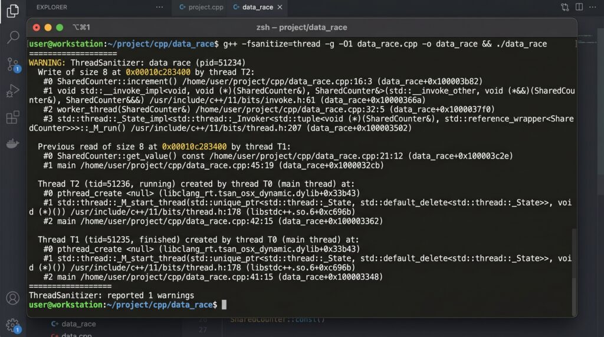Click the main data_race.cpp:41:15 frame
The width and height of the screenshot is (604, 337).
[x=213, y=277]
